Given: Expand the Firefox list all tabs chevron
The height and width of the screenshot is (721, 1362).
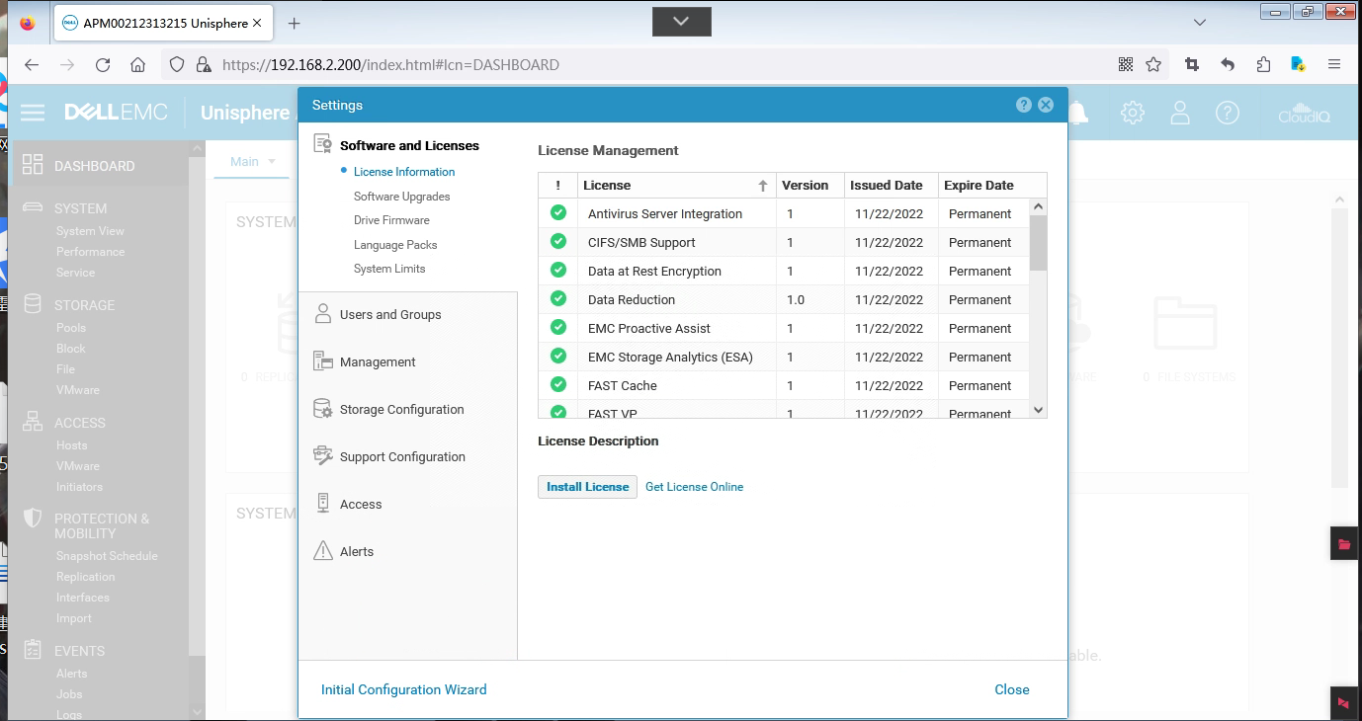Looking at the screenshot, I should pos(1200,22).
